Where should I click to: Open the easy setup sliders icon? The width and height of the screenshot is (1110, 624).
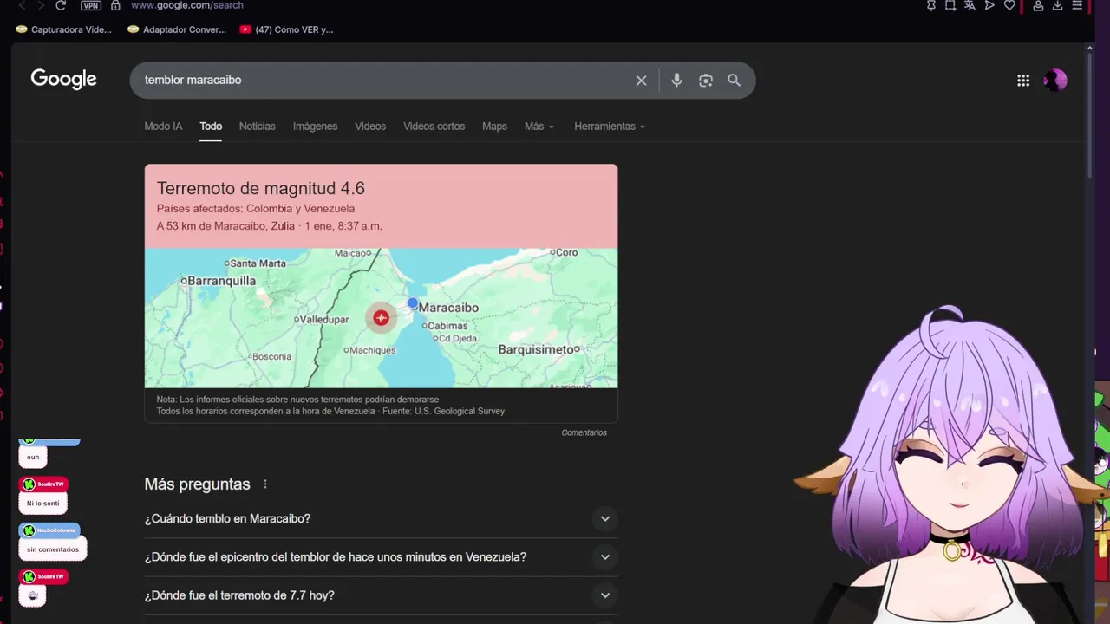(x=1077, y=5)
